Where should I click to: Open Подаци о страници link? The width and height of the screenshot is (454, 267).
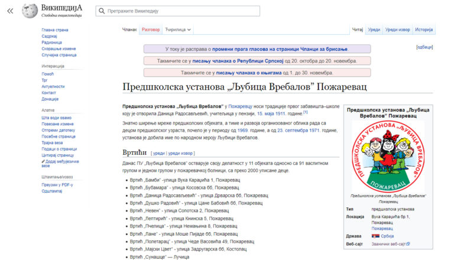(x=59, y=149)
